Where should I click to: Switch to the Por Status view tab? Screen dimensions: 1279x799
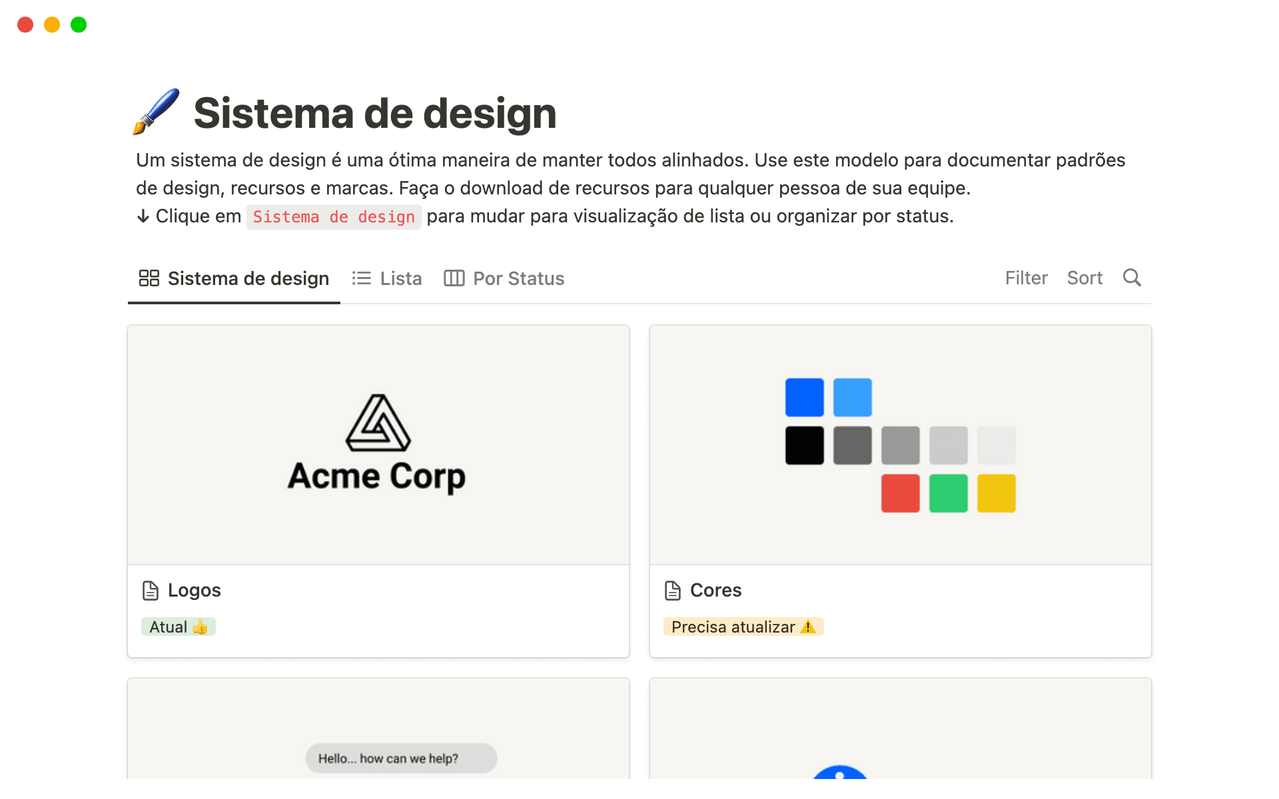[518, 278]
